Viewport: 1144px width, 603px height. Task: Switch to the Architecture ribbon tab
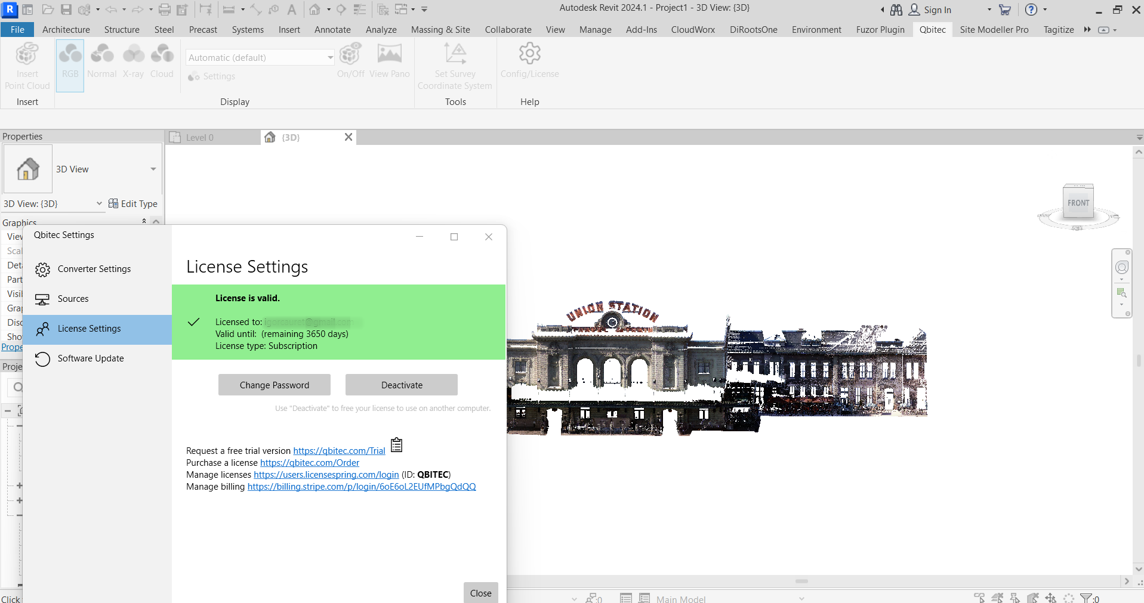66,30
